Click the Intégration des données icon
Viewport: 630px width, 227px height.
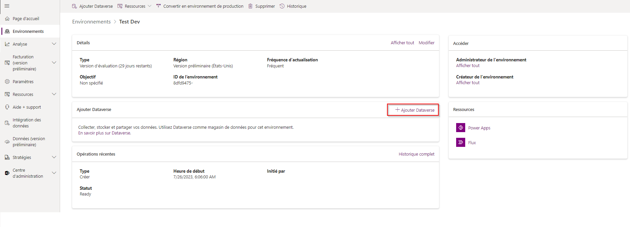(7, 123)
